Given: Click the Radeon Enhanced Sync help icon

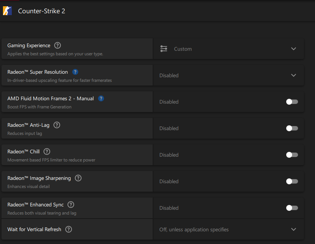Looking at the screenshot, I should 71,205.
